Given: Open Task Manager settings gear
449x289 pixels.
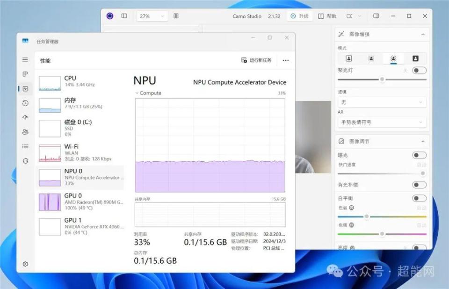Looking at the screenshot, I should [x=25, y=264].
